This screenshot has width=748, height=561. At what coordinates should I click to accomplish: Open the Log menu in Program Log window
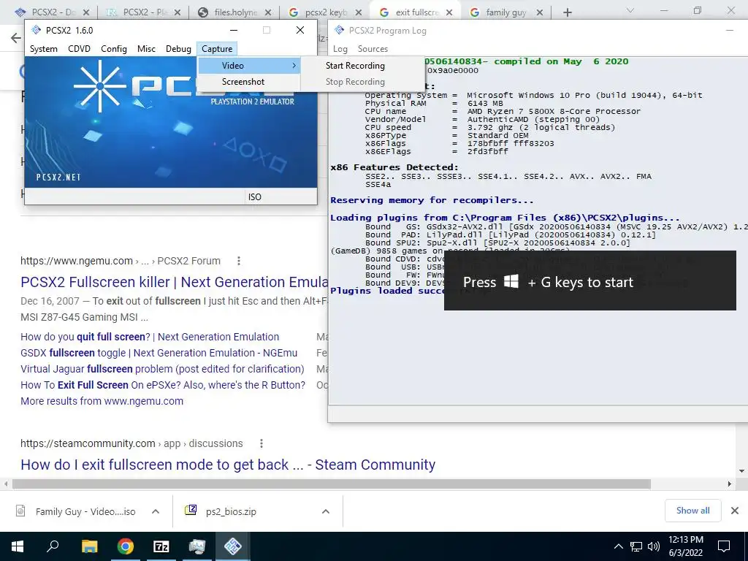pyautogui.click(x=340, y=49)
